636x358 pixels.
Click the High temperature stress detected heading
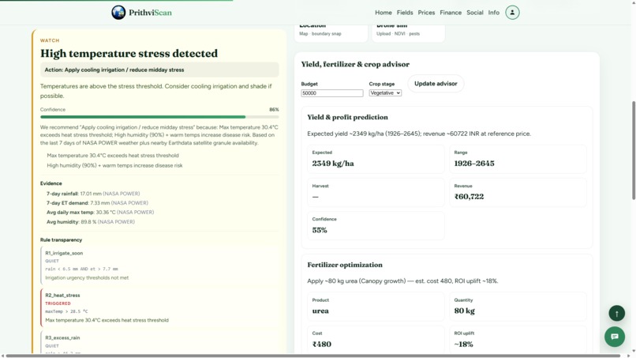[129, 54]
